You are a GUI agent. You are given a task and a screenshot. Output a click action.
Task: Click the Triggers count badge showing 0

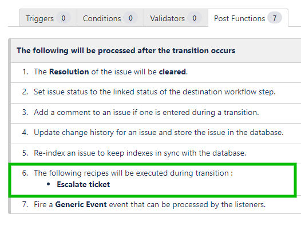(x=64, y=18)
